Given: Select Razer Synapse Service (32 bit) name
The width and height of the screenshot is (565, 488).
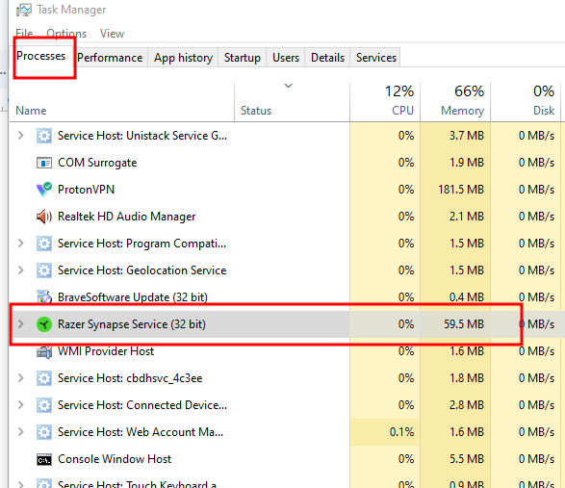Looking at the screenshot, I should tap(132, 324).
